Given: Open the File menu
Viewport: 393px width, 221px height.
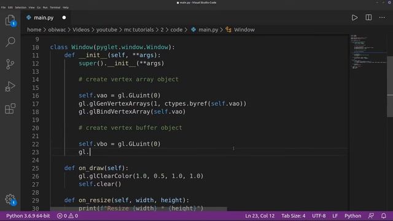Looking at the screenshot, I should pos(3,7).
